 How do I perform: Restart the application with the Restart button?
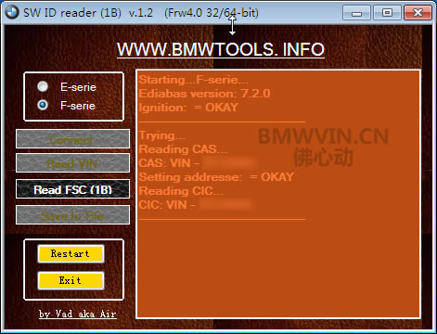[71, 254]
